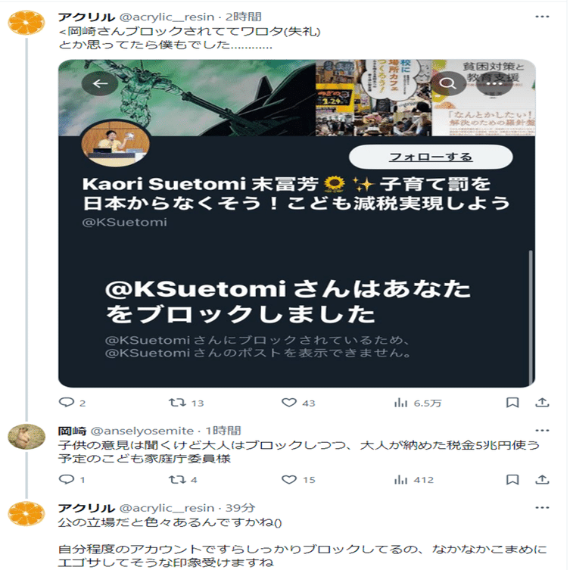The width and height of the screenshot is (570, 570).
Task: Open @anselyosemite profile link
Action: click(142, 431)
